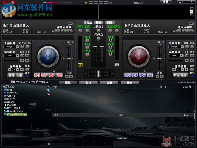
Task: Click the red right deck turntable
Action: click(139, 57)
